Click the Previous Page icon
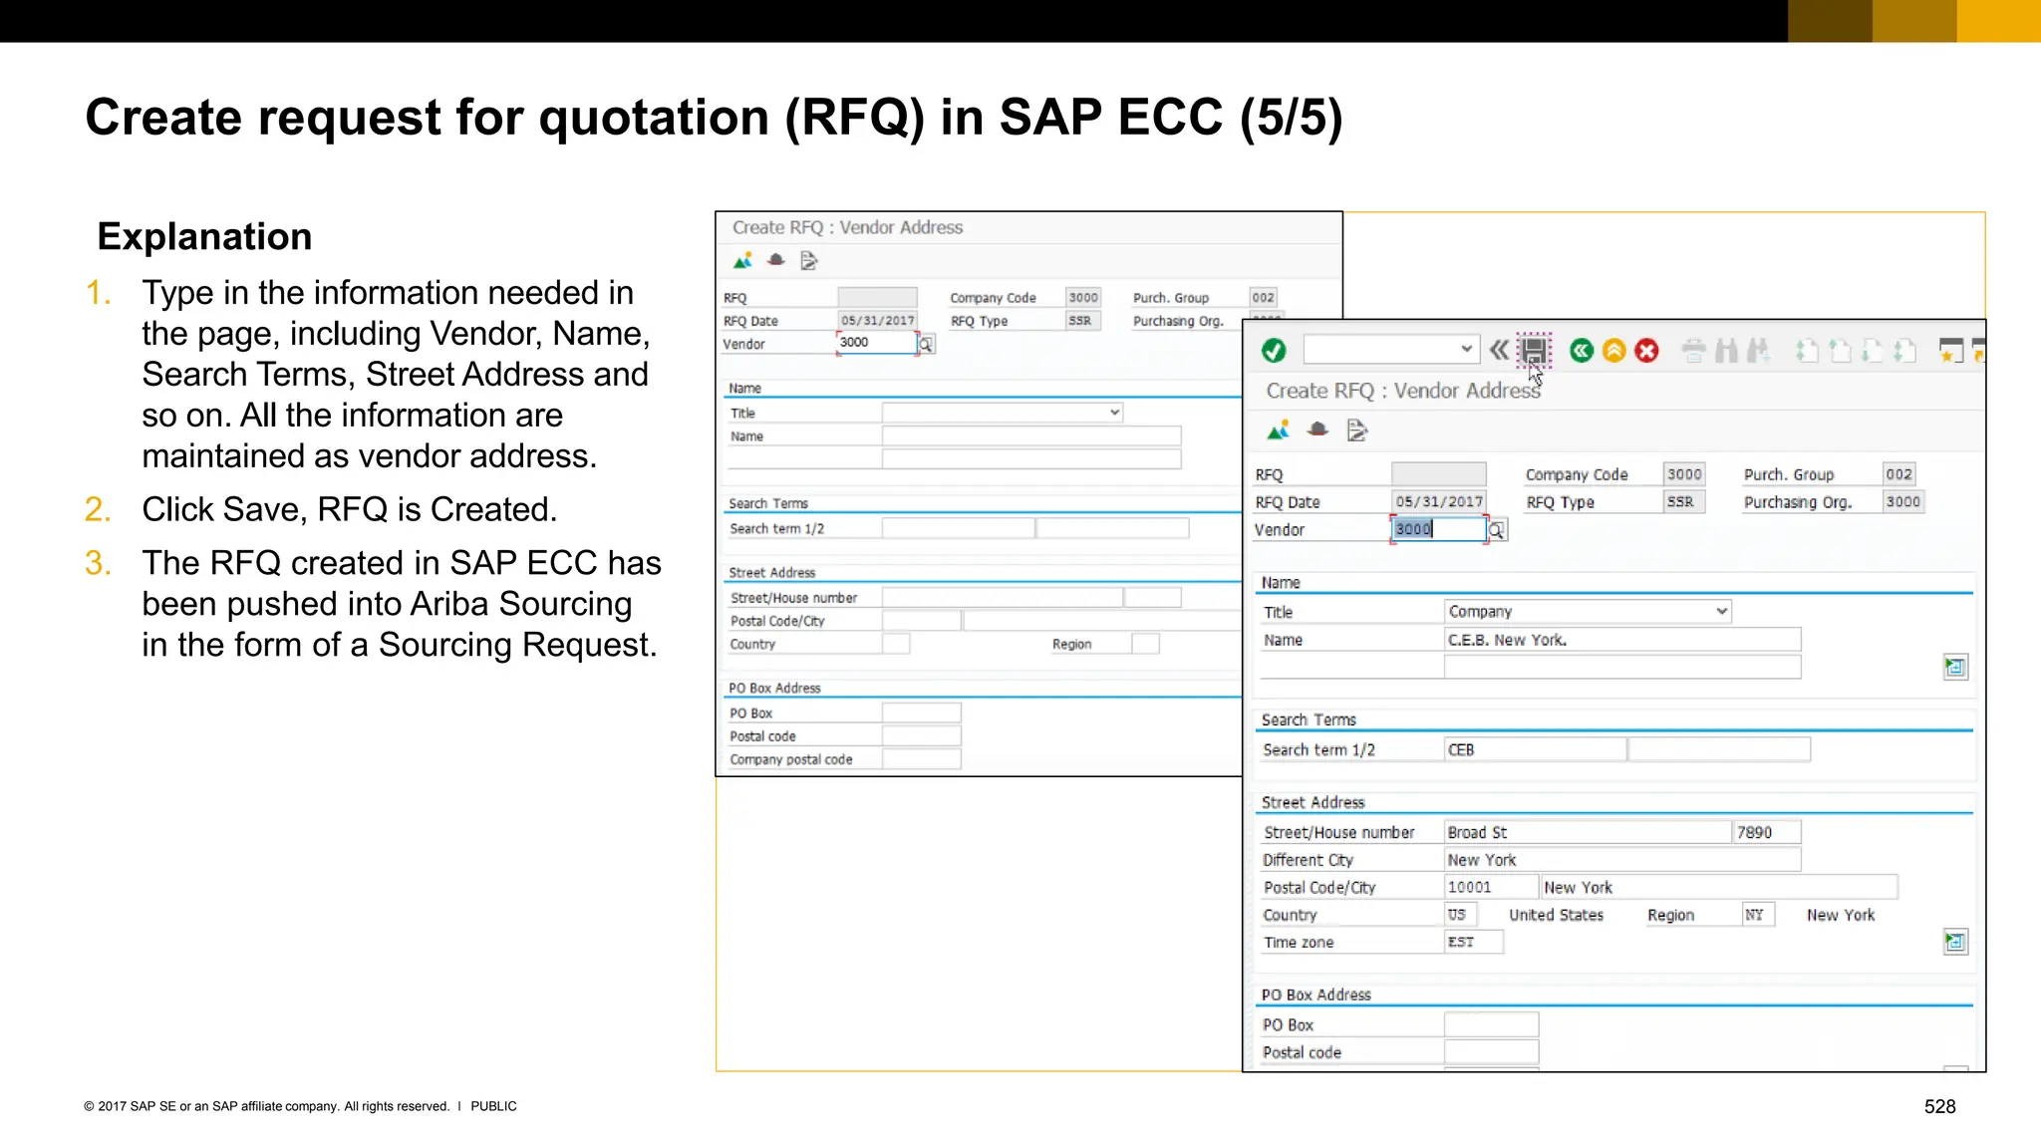 [x=1840, y=351]
